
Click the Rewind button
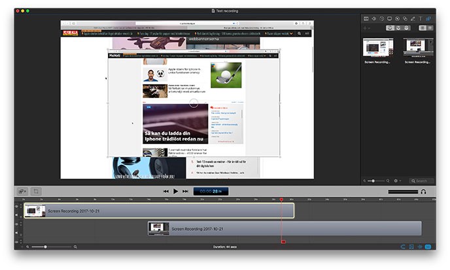(x=166, y=191)
